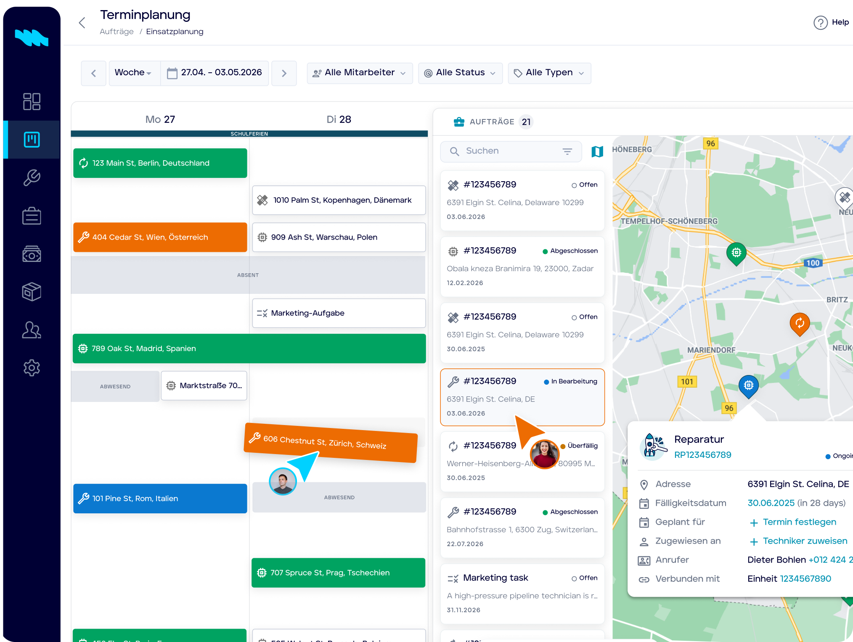Click the green map pin in Tempelhof-Schöneberg
Screen dimensions: 853x642
(736, 254)
